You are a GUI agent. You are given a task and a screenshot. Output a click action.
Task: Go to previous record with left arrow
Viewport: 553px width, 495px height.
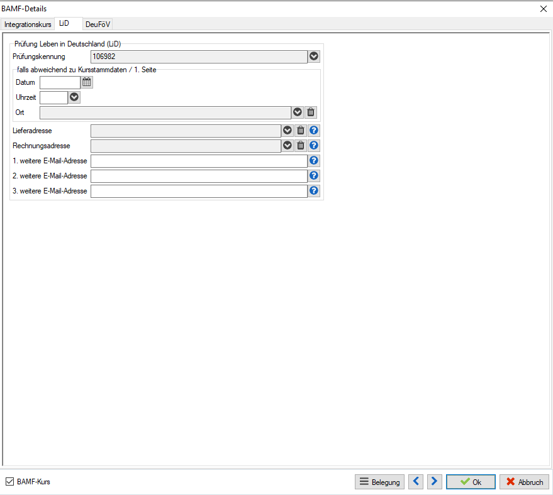click(416, 482)
